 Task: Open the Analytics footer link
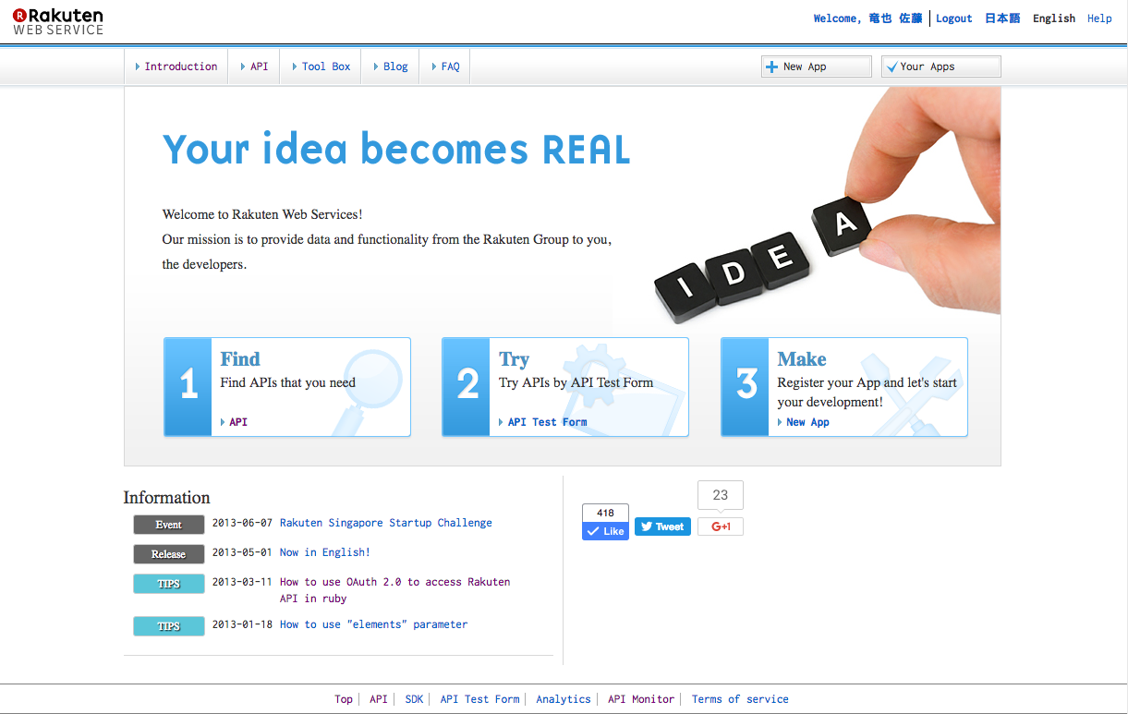(564, 699)
